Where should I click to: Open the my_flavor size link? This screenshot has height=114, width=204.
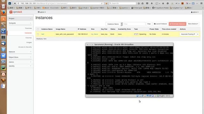click(94, 34)
